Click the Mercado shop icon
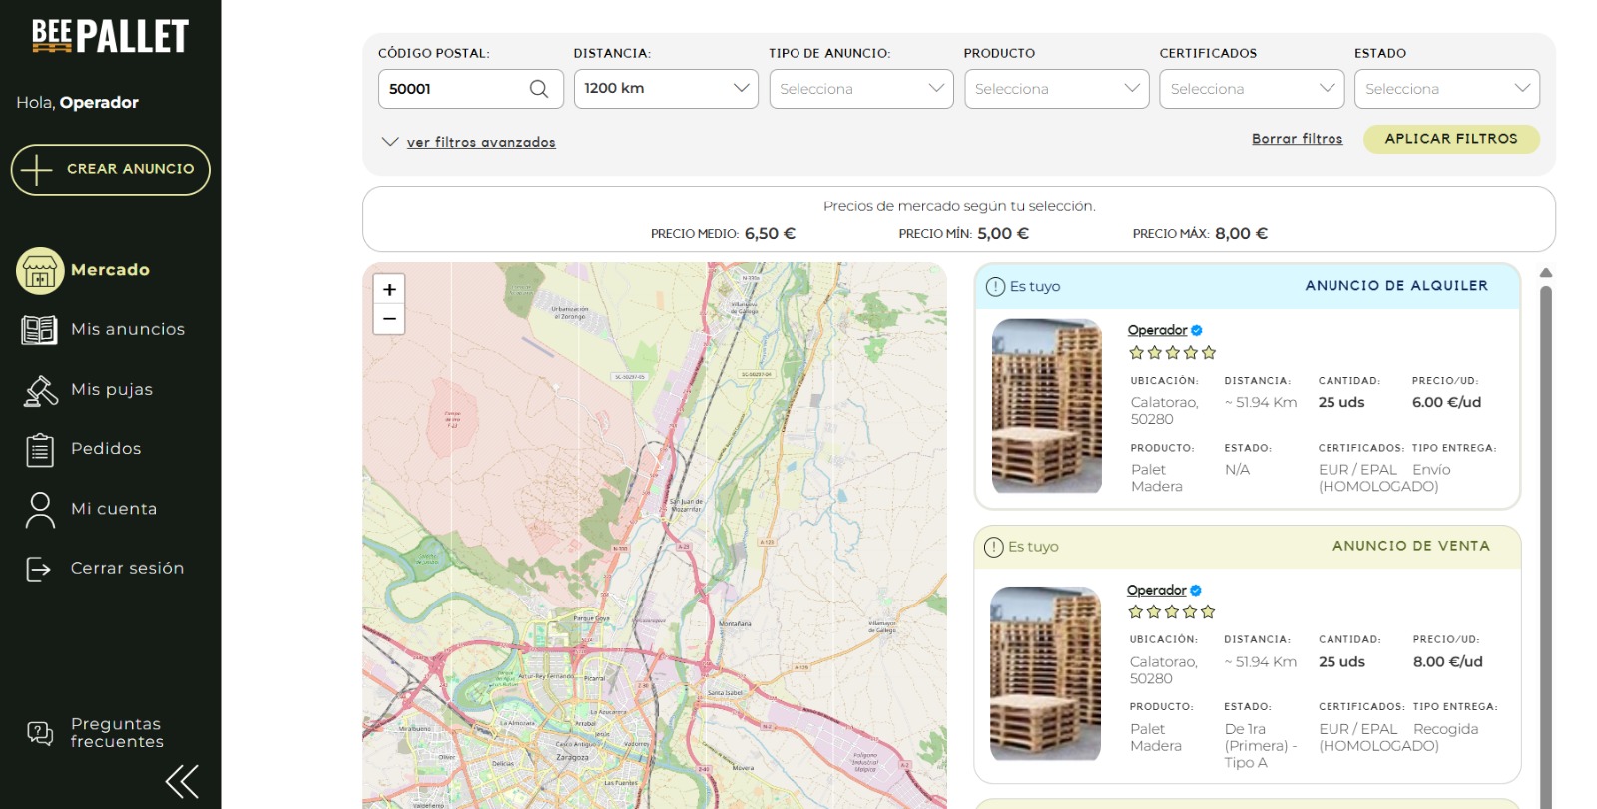The height and width of the screenshot is (809, 1597). click(x=40, y=271)
